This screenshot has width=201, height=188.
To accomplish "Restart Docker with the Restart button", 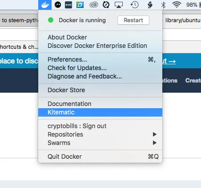I will coord(133,20).
